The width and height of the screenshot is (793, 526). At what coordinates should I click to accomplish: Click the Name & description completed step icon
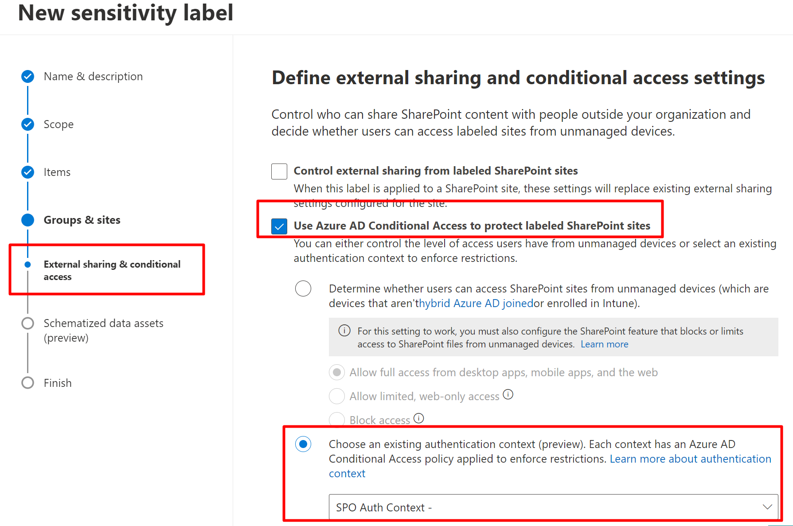27,77
